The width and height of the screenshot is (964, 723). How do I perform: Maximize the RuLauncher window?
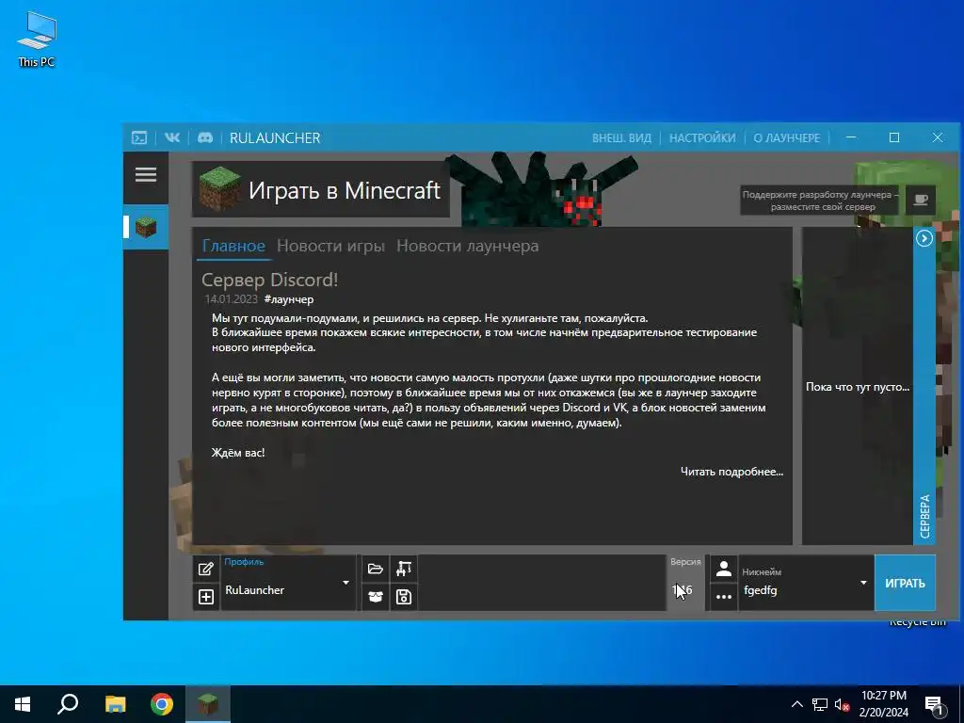coord(894,137)
